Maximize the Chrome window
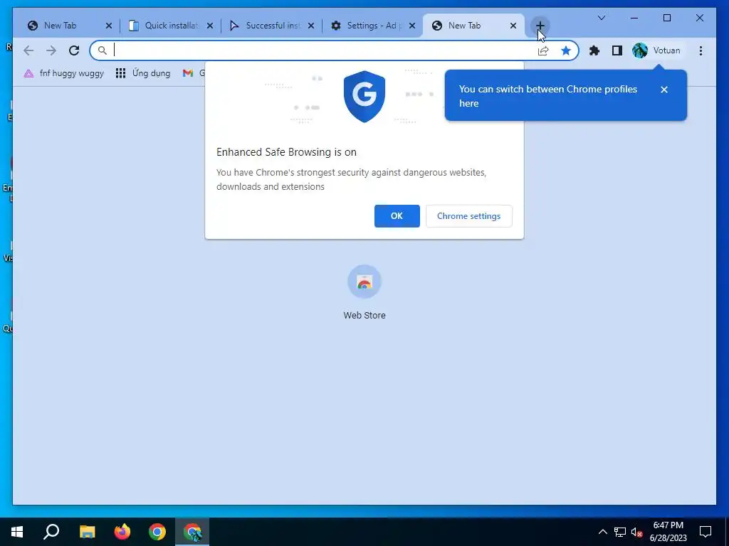The width and height of the screenshot is (729, 546). 666,18
